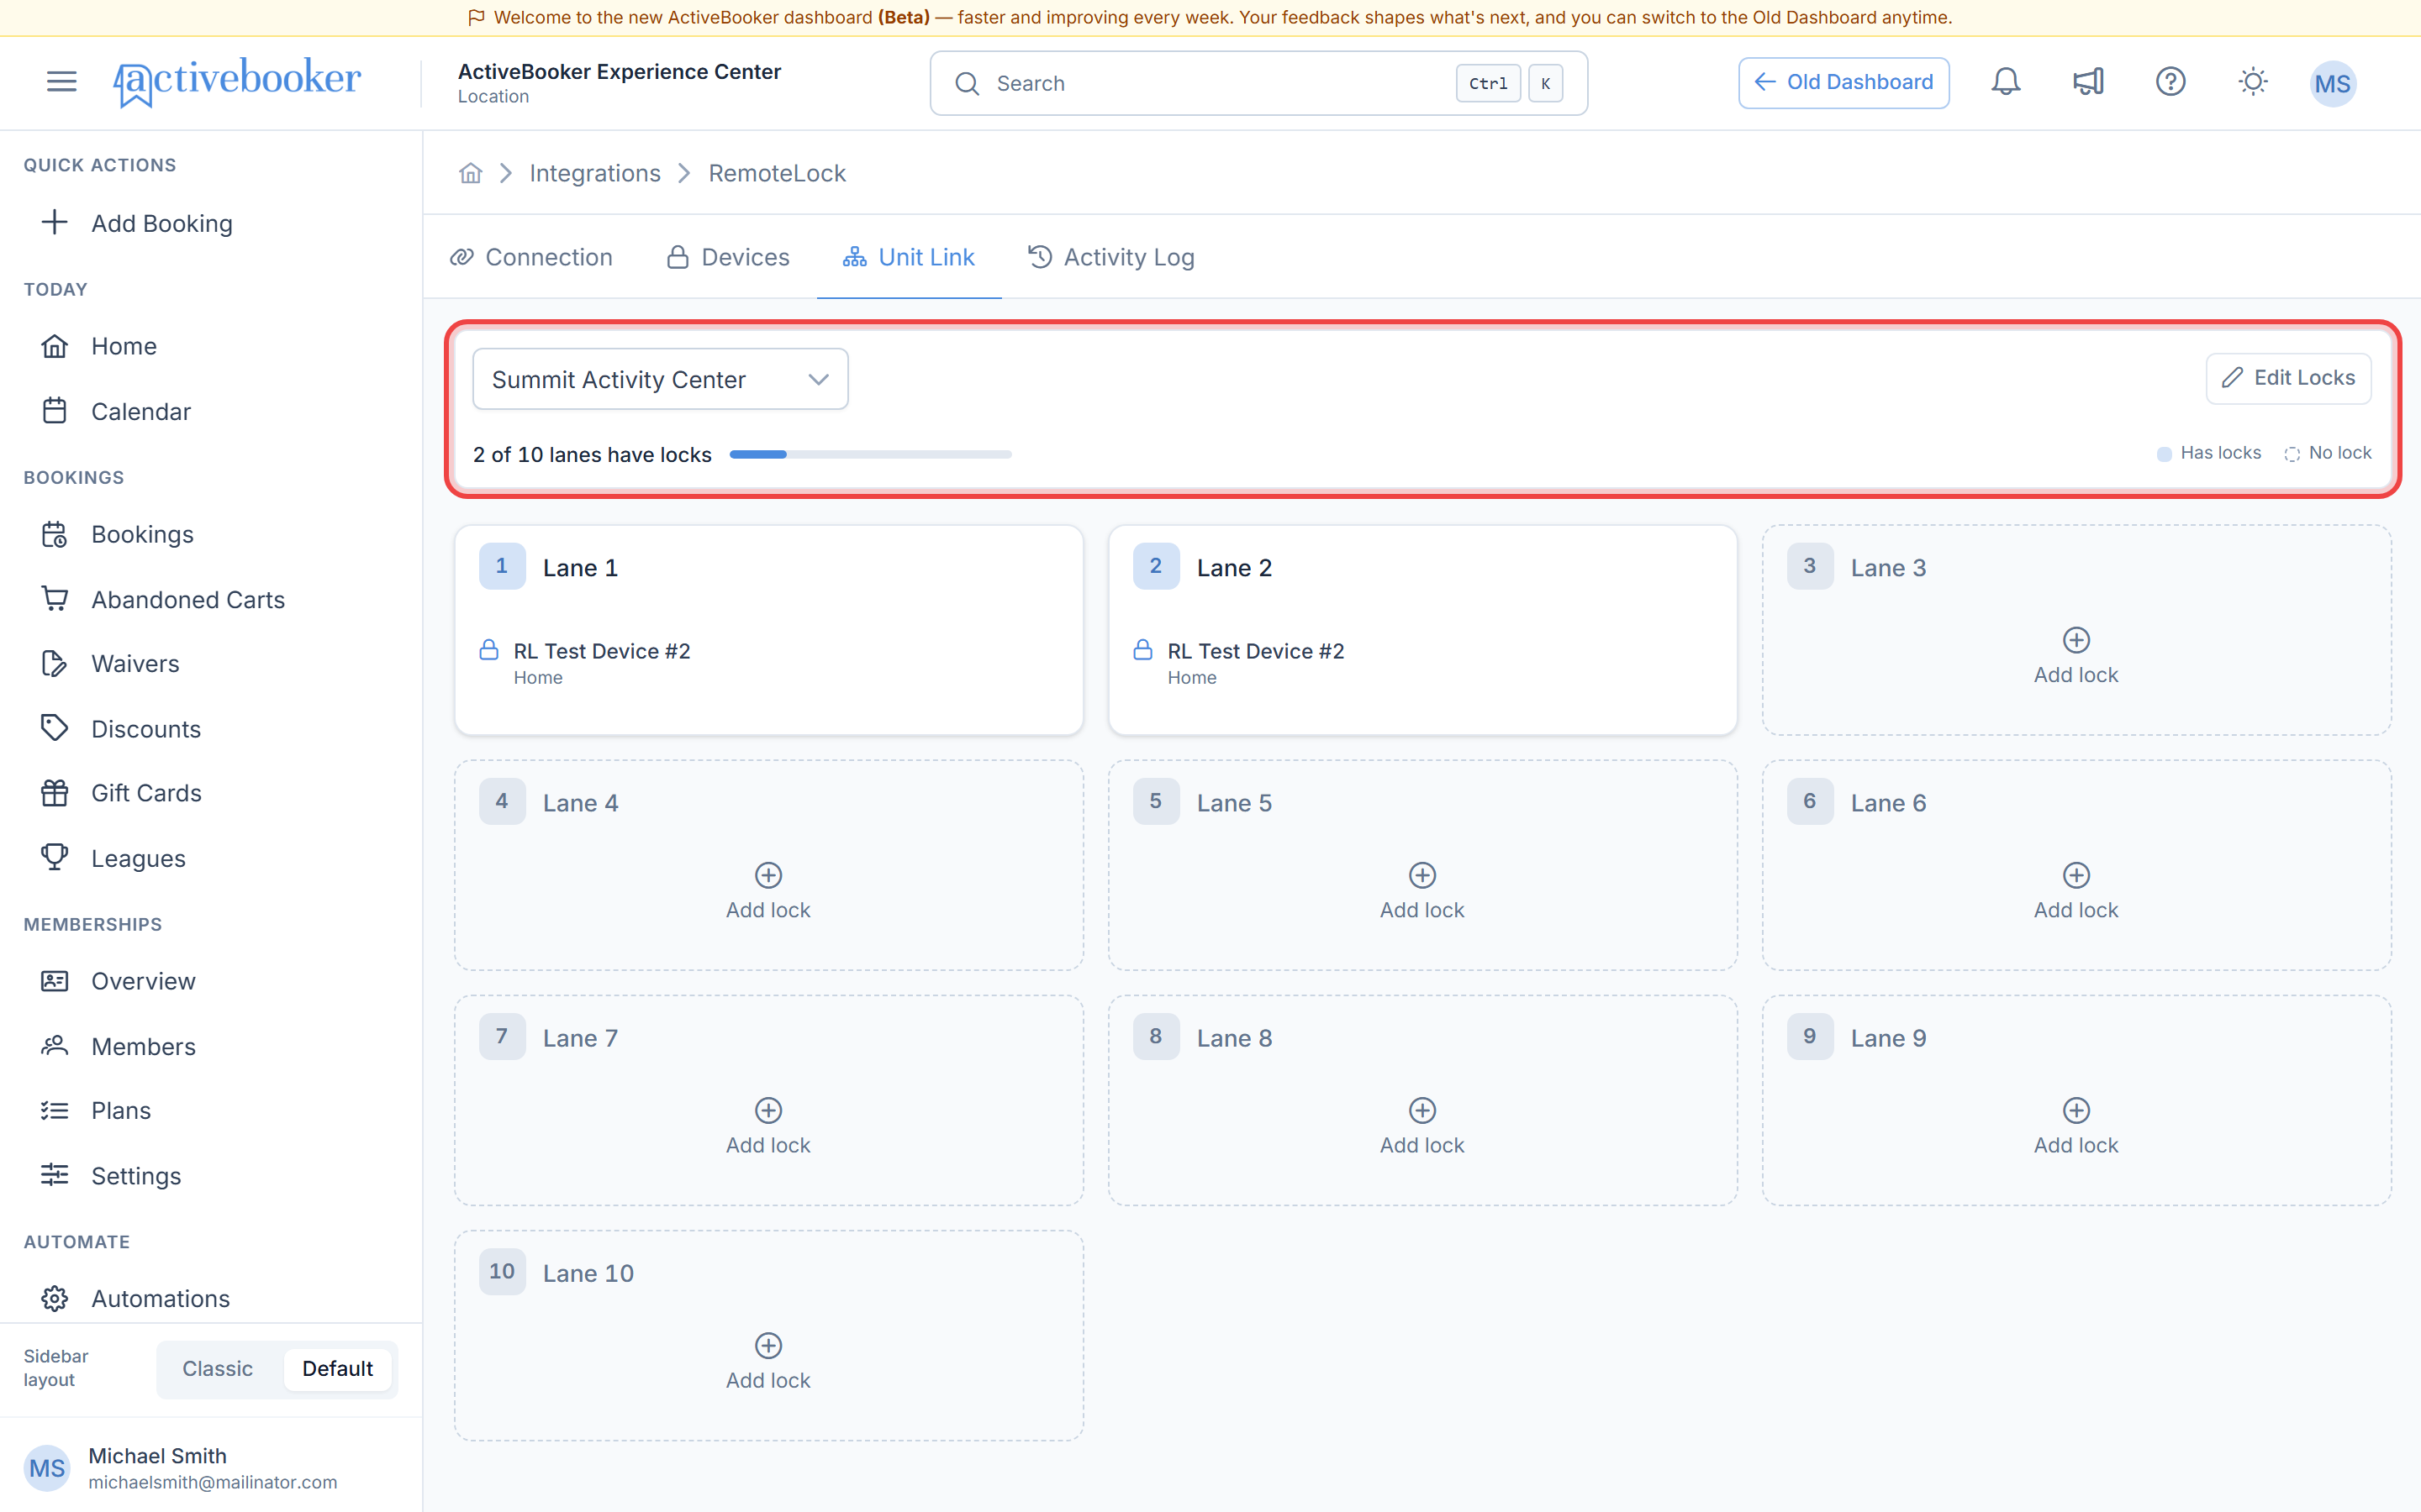Image resolution: width=2421 pixels, height=1512 pixels.
Task: Add a lock to Lane 3
Action: pos(2076,656)
